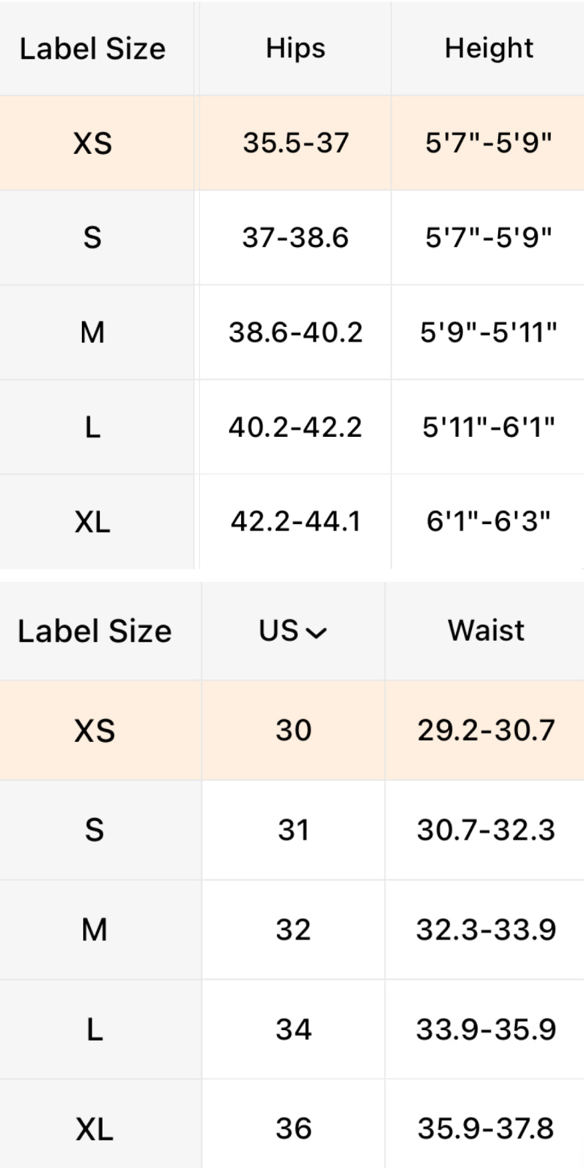
Task: Click the 35.9-37.8 waist measurement
Action: tap(486, 1129)
